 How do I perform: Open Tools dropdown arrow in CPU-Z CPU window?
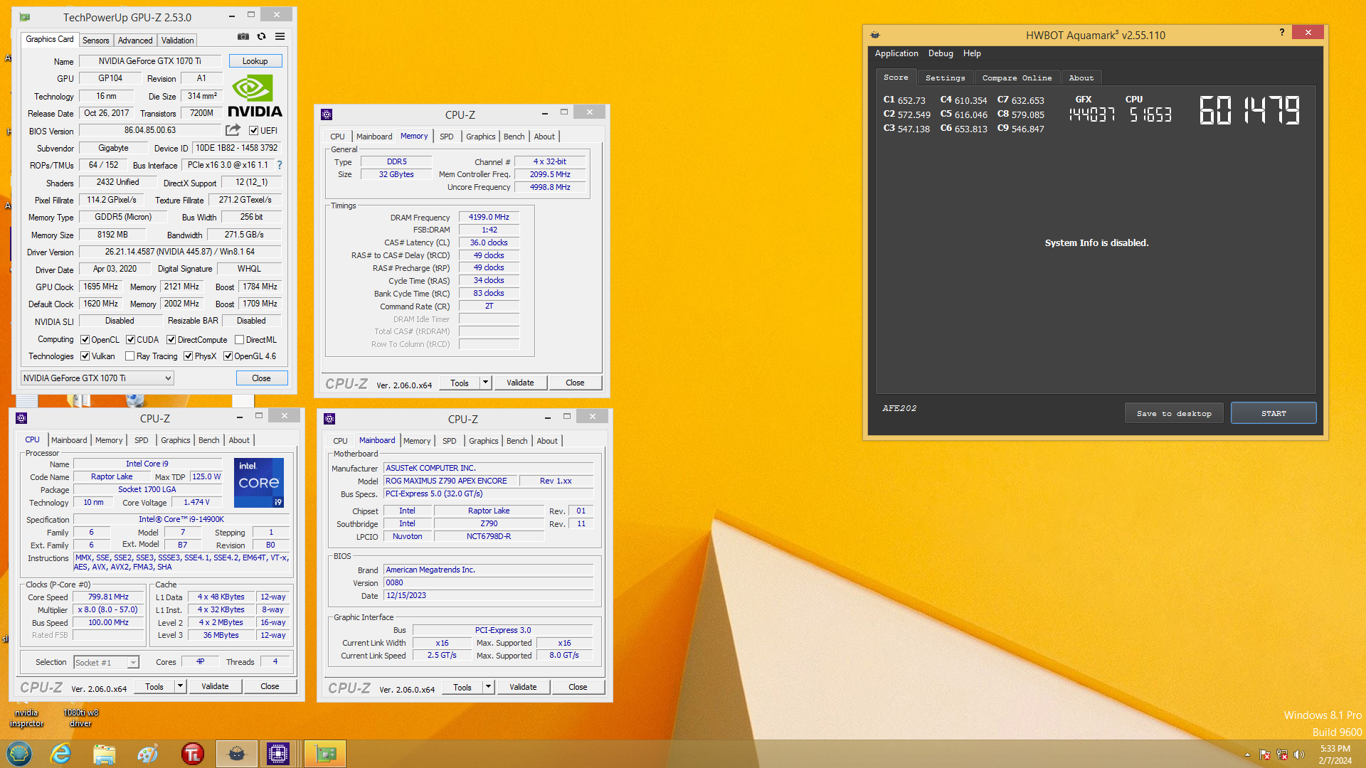point(181,686)
